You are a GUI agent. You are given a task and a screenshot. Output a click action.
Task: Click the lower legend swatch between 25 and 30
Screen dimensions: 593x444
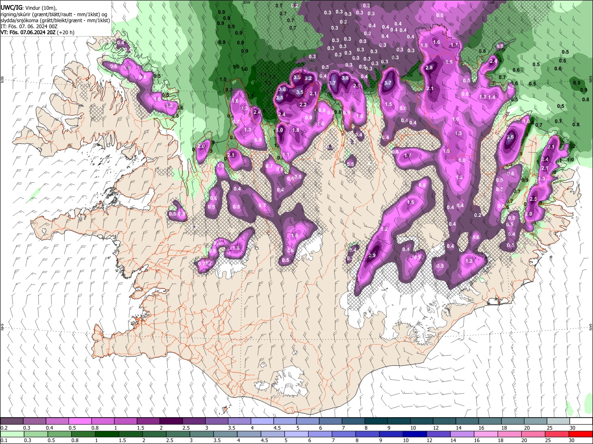(556, 434)
